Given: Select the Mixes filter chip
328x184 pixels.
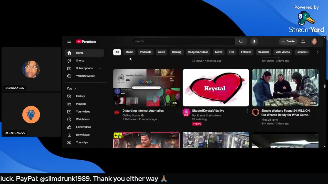Looking at the screenshot, I should tap(219, 52).
